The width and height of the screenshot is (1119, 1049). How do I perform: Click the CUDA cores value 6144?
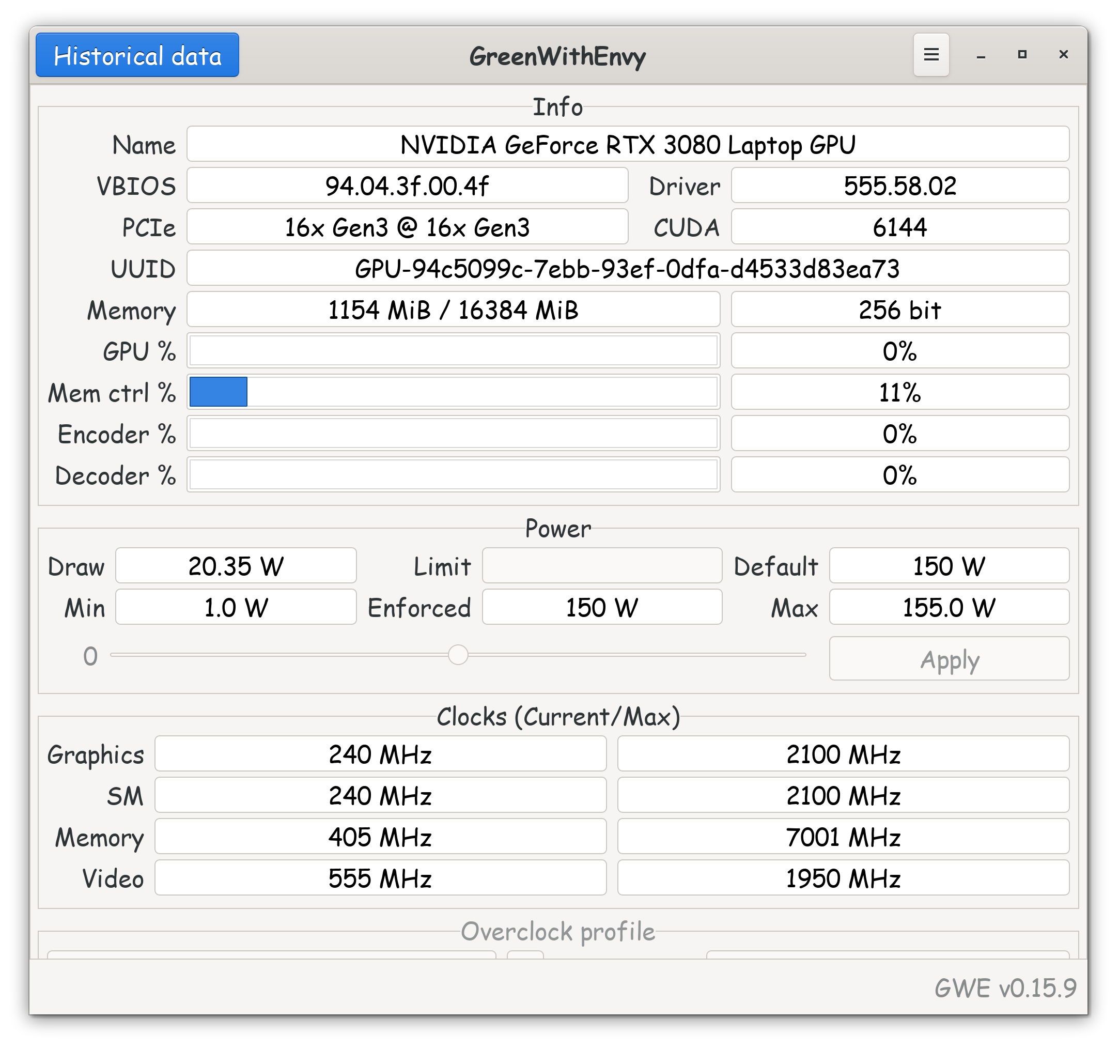(x=900, y=227)
